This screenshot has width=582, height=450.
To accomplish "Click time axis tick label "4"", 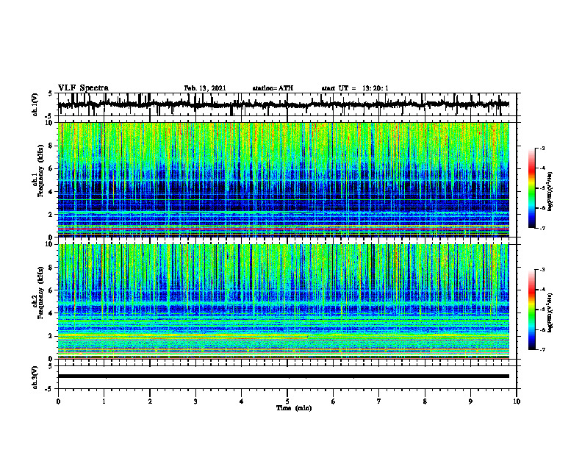I will pos(241,401).
